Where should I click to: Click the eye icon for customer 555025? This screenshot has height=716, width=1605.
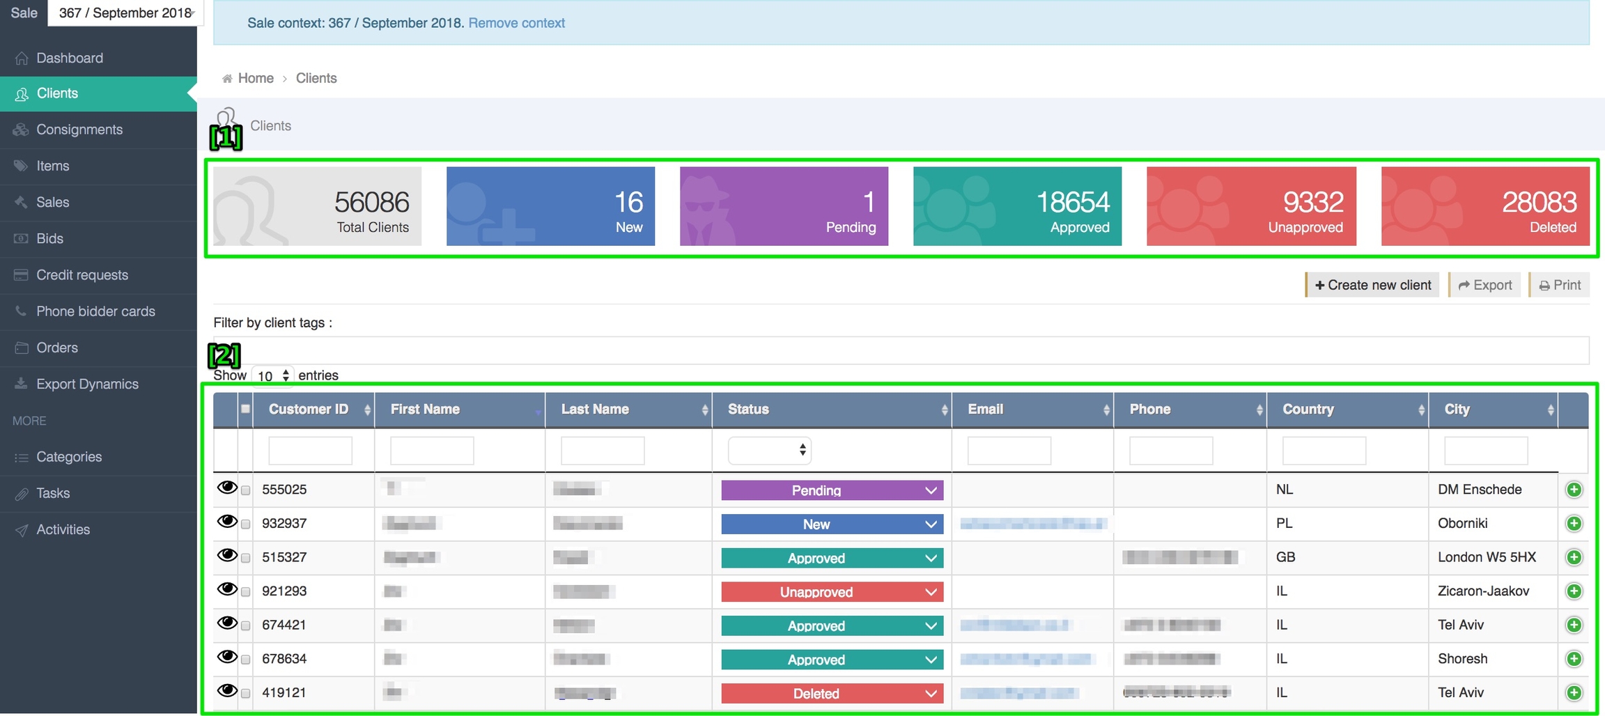pyautogui.click(x=226, y=488)
